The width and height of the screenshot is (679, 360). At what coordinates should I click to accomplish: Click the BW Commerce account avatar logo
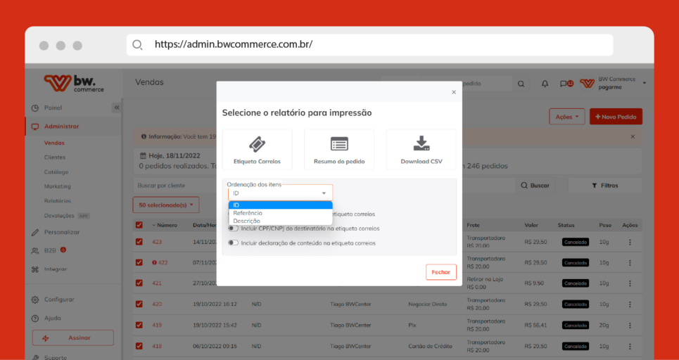587,84
